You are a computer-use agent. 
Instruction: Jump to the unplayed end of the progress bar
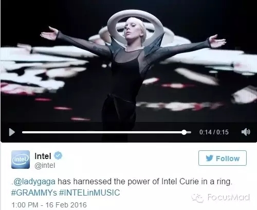pos(189,132)
